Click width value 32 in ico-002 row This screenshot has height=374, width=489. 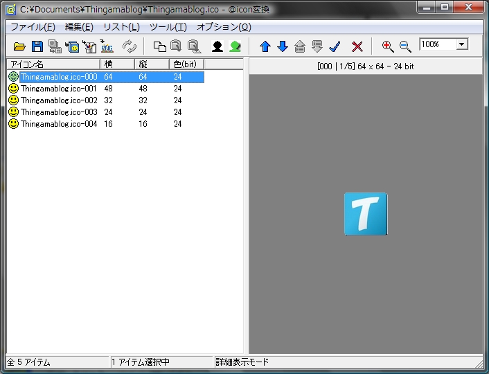click(x=108, y=100)
